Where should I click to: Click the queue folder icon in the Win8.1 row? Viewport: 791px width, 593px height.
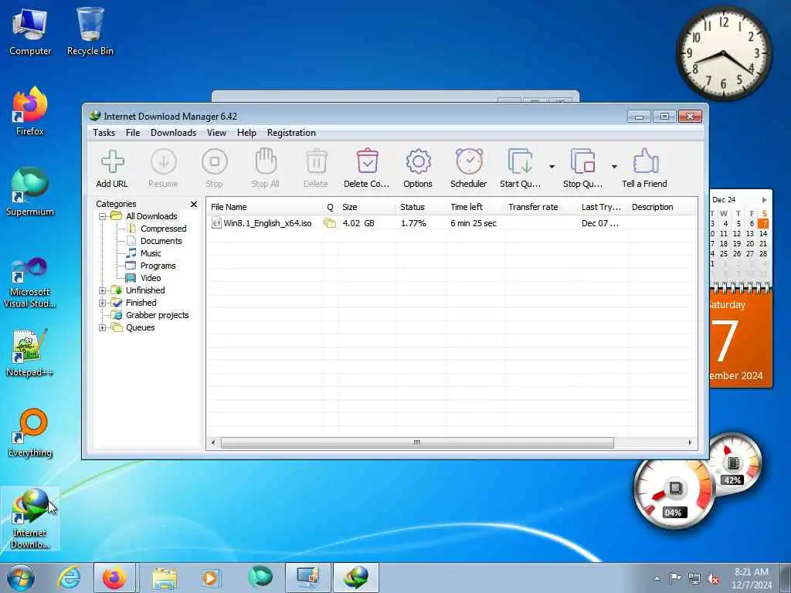[x=330, y=223]
